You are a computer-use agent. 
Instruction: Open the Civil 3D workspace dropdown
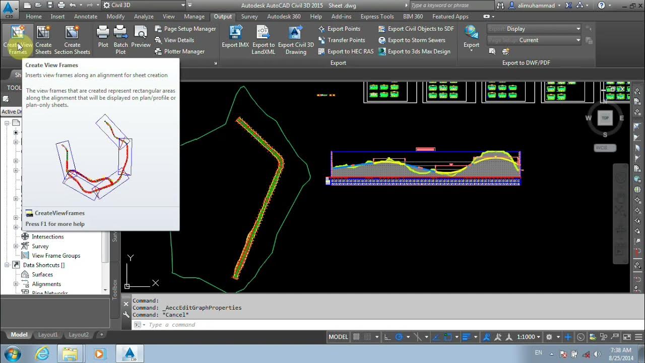[x=144, y=6]
